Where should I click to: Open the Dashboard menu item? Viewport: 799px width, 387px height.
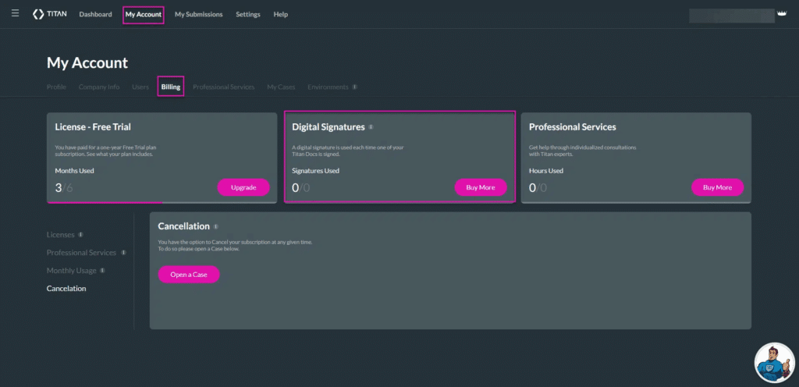[95, 15]
